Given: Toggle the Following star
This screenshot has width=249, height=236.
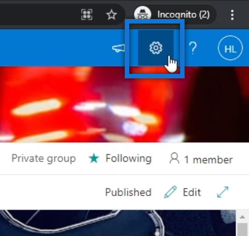Looking at the screenshot, I should pos(94,158).
